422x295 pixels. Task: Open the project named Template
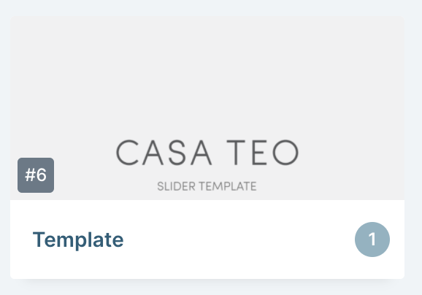point(78,240)
